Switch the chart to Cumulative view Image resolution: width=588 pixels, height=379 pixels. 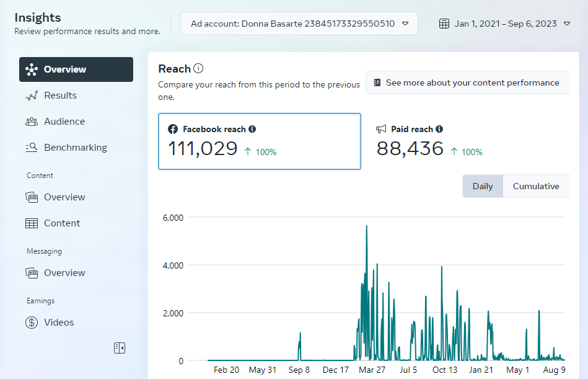click(x=536, y=186)
